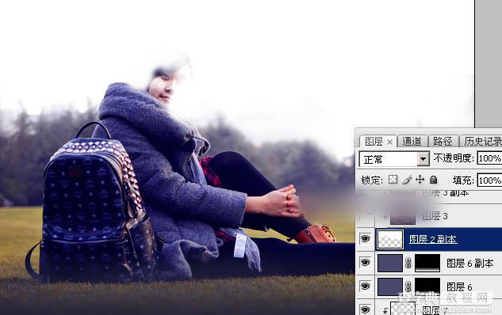Select the 图层 6 副本 layer mask thumbnail

427,263
